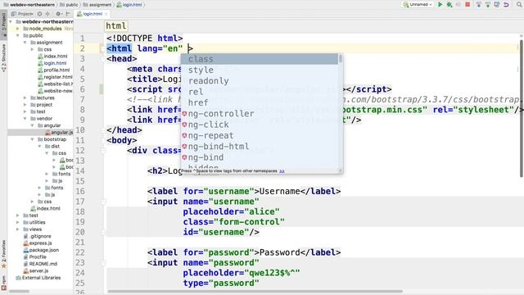Viewport: 524px width, 295px height.
Task: Pick ng-click from the suggestions
Action: [x=260, y=125]
